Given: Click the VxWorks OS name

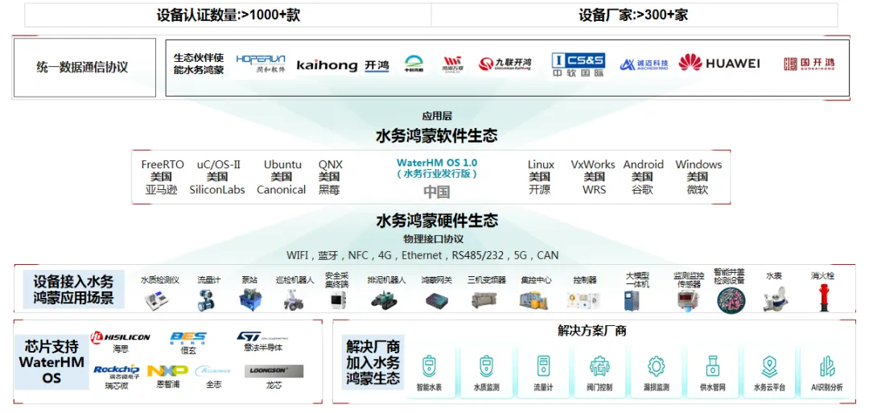Looking at the screenshot, I should point(593,165).
